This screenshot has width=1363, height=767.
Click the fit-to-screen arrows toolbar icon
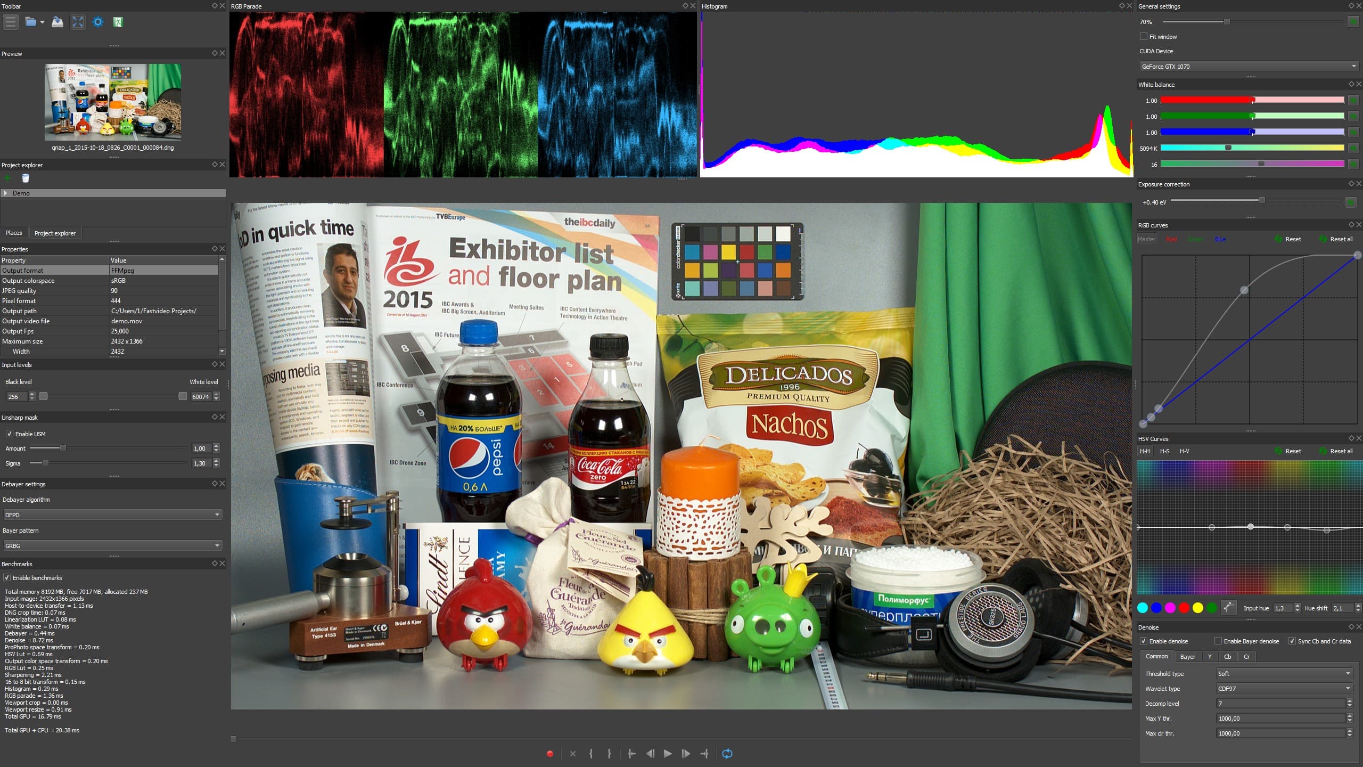78,22
